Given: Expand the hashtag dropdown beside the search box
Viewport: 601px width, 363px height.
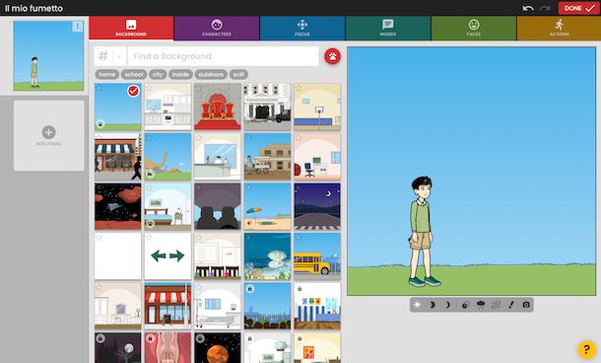Looking at the screenshot, I should (119, 56).
